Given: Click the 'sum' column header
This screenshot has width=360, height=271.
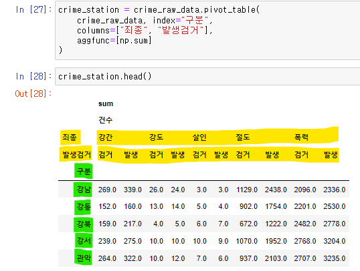Looking at the screenshot, I should (x=106, y=103).
